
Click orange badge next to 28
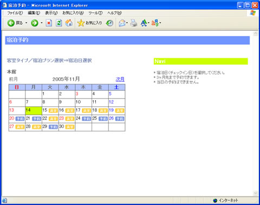[x=37, y=127]
